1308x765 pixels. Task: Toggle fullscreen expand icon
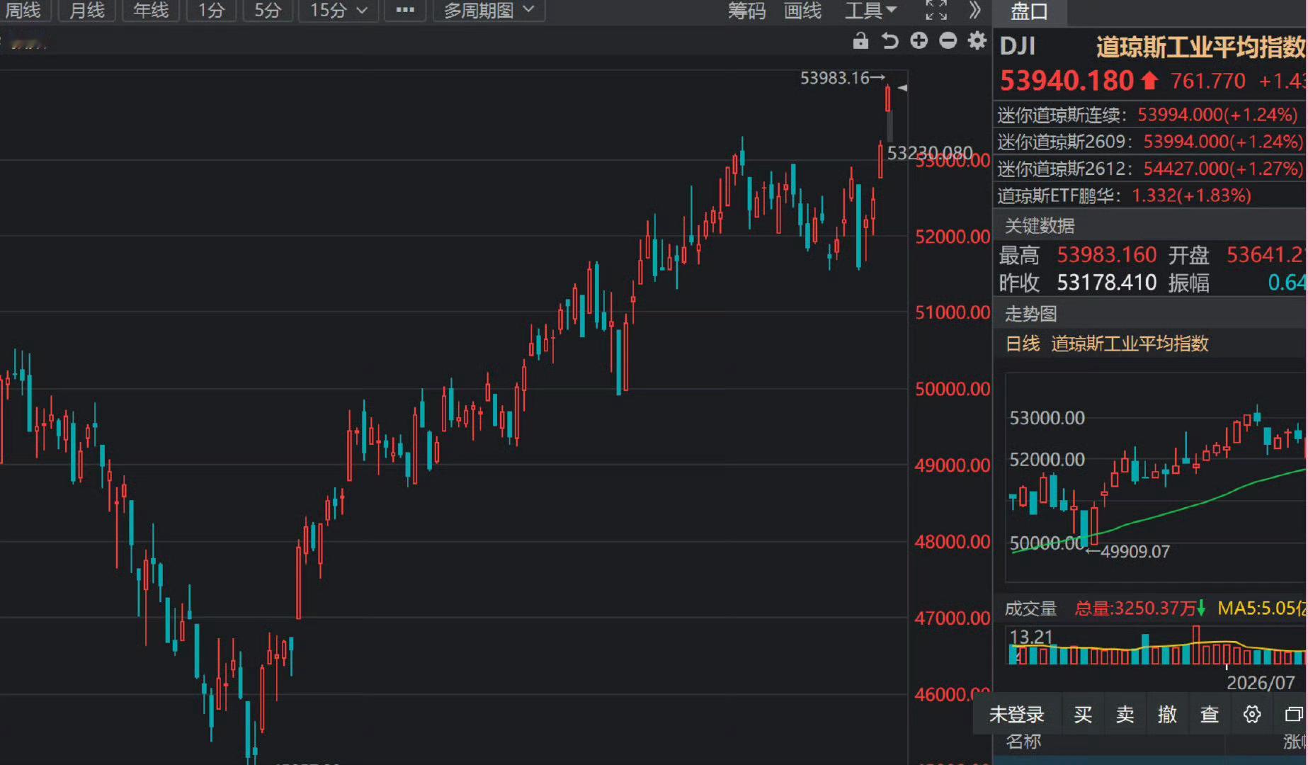coord(936,10)
